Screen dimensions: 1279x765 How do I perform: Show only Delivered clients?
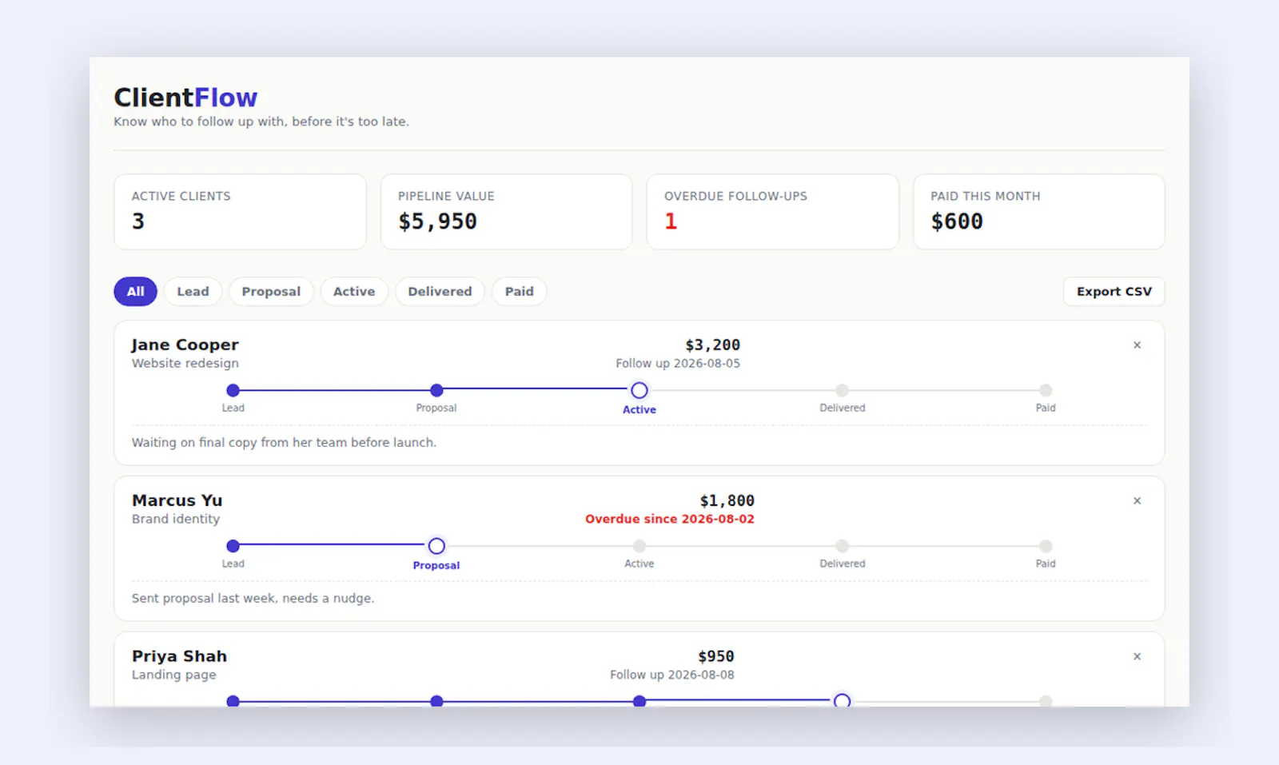[440, 292]
